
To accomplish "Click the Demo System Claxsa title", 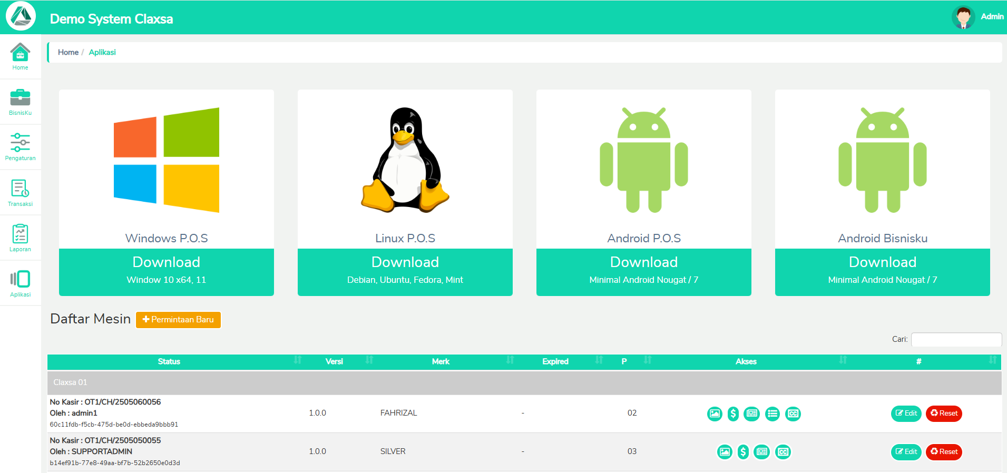I will pyautogui.click(x=111, y=19).
